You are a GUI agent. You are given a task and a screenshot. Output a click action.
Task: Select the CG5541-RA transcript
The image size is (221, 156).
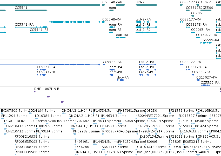tap(31, 27)
